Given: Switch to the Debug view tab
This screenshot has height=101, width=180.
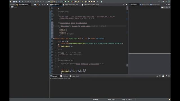Looking at the screenshot, I should (x=13, y=5).
